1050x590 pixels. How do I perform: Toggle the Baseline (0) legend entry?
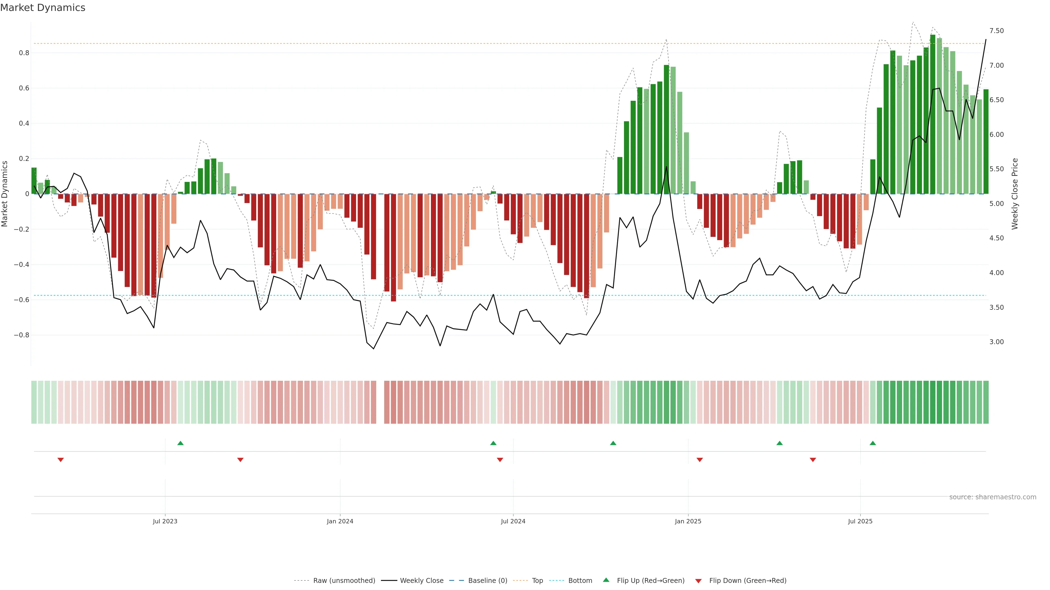(488, 581)
